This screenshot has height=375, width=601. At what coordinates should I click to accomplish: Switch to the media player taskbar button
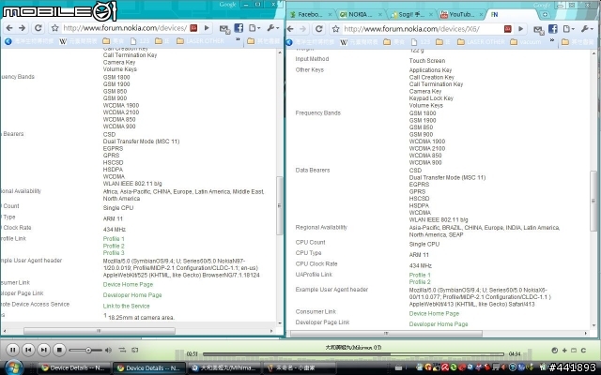(224, 367)
